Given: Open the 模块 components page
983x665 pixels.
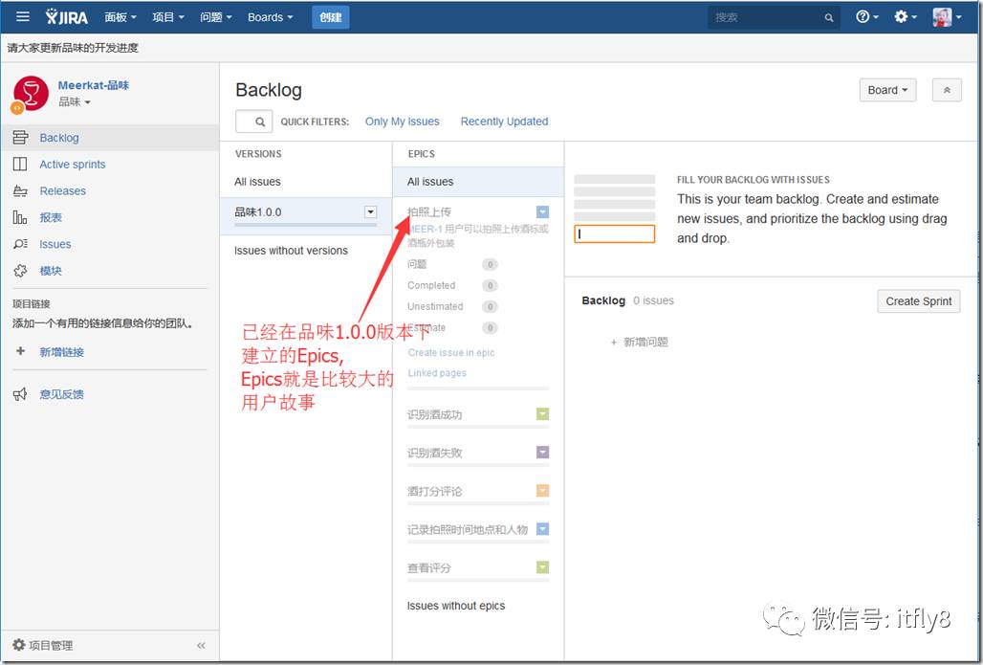Looking at the screenshot, I should 51,271.
